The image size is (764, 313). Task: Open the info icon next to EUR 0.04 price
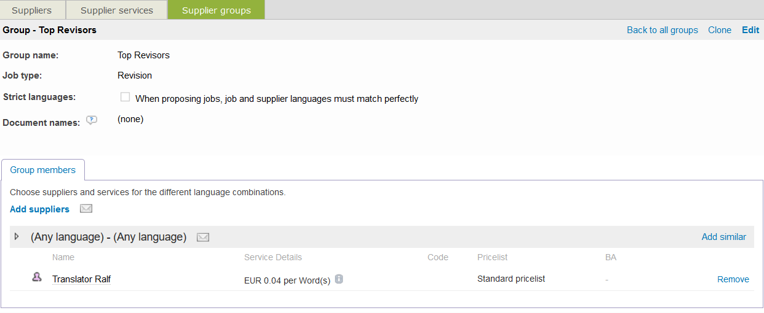(x=339, y=279)
